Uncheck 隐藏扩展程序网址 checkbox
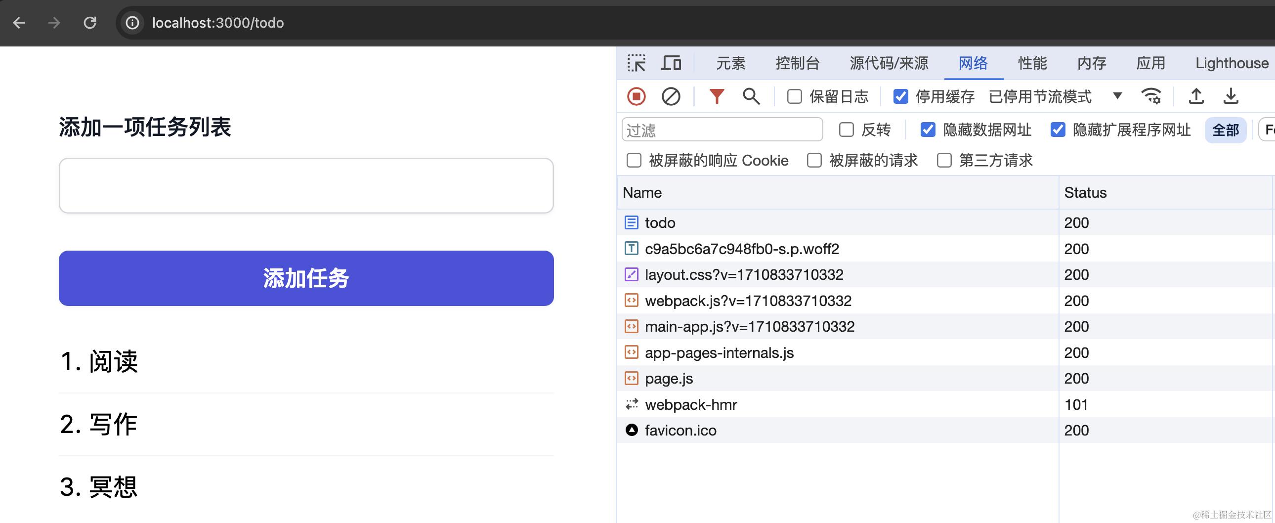The height and width of the screenshot is (523, 1275). 1058,130
